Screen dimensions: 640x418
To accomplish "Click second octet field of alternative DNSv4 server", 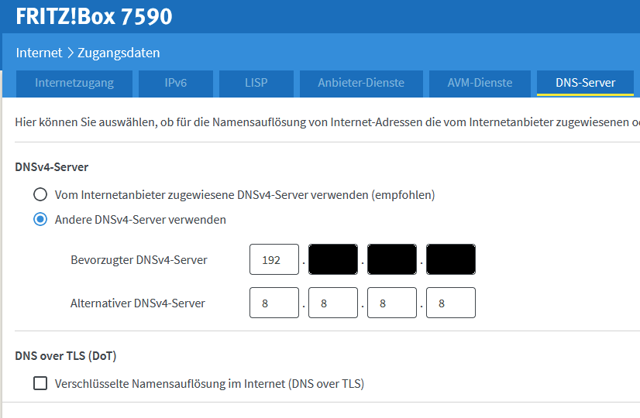I will (333, 303).
